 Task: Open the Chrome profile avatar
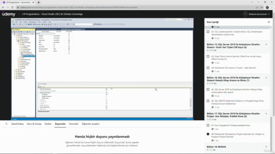267,7
